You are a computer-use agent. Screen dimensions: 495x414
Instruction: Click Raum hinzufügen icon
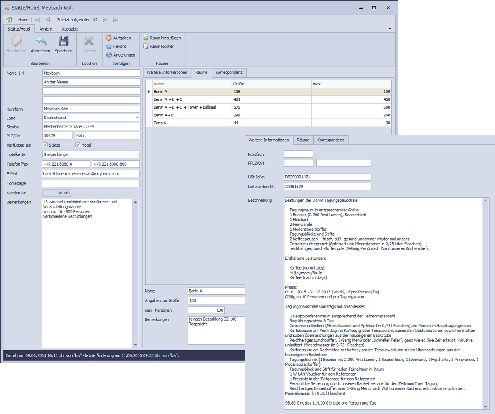point(162,38)
